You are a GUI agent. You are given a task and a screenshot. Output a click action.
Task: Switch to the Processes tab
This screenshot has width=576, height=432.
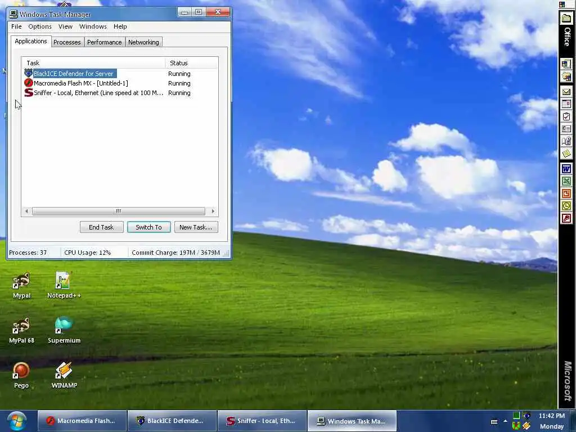67,42
